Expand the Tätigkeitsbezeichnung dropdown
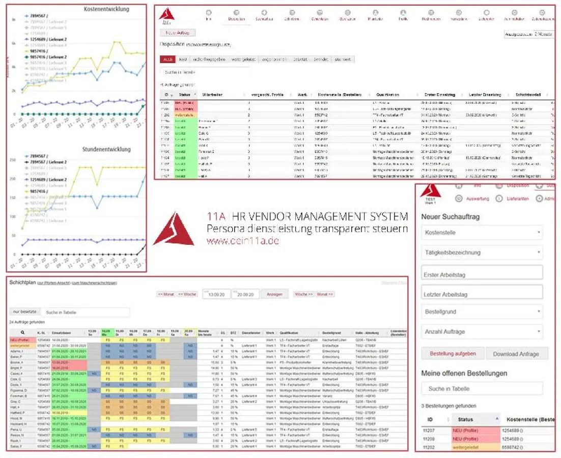 pos(482,252)
